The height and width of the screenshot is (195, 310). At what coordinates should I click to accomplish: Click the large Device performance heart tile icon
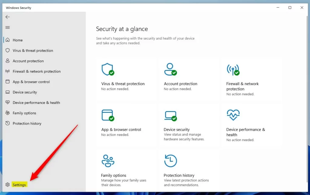233,115
